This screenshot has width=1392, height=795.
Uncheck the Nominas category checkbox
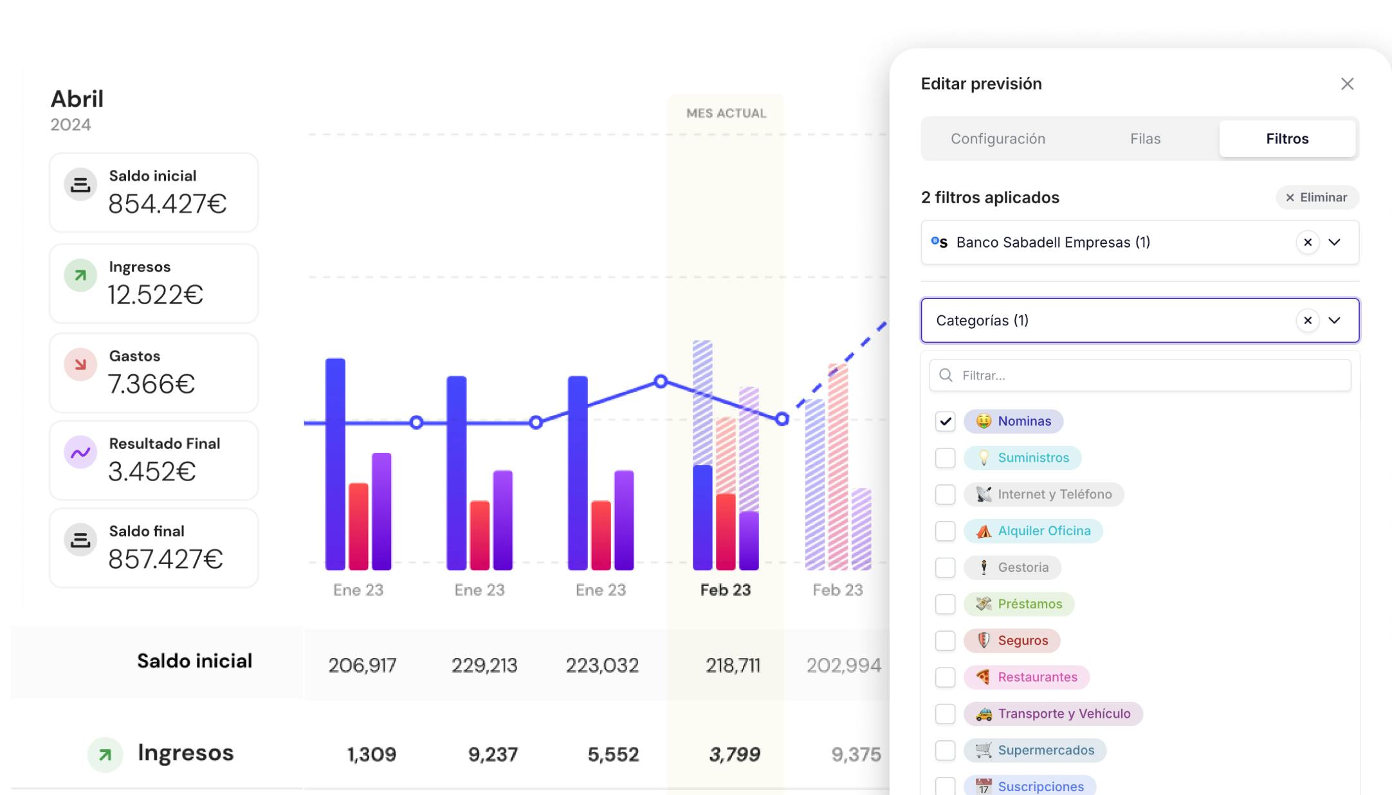pyautogui.click(x=945, y=421)
